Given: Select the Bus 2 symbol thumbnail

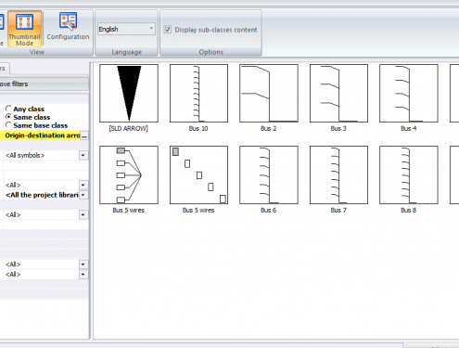Looking at the screenshot, I should tap(269, 94).
